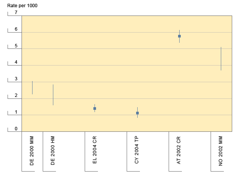Click the EL 2004 CR square data marker

[95, 109]
